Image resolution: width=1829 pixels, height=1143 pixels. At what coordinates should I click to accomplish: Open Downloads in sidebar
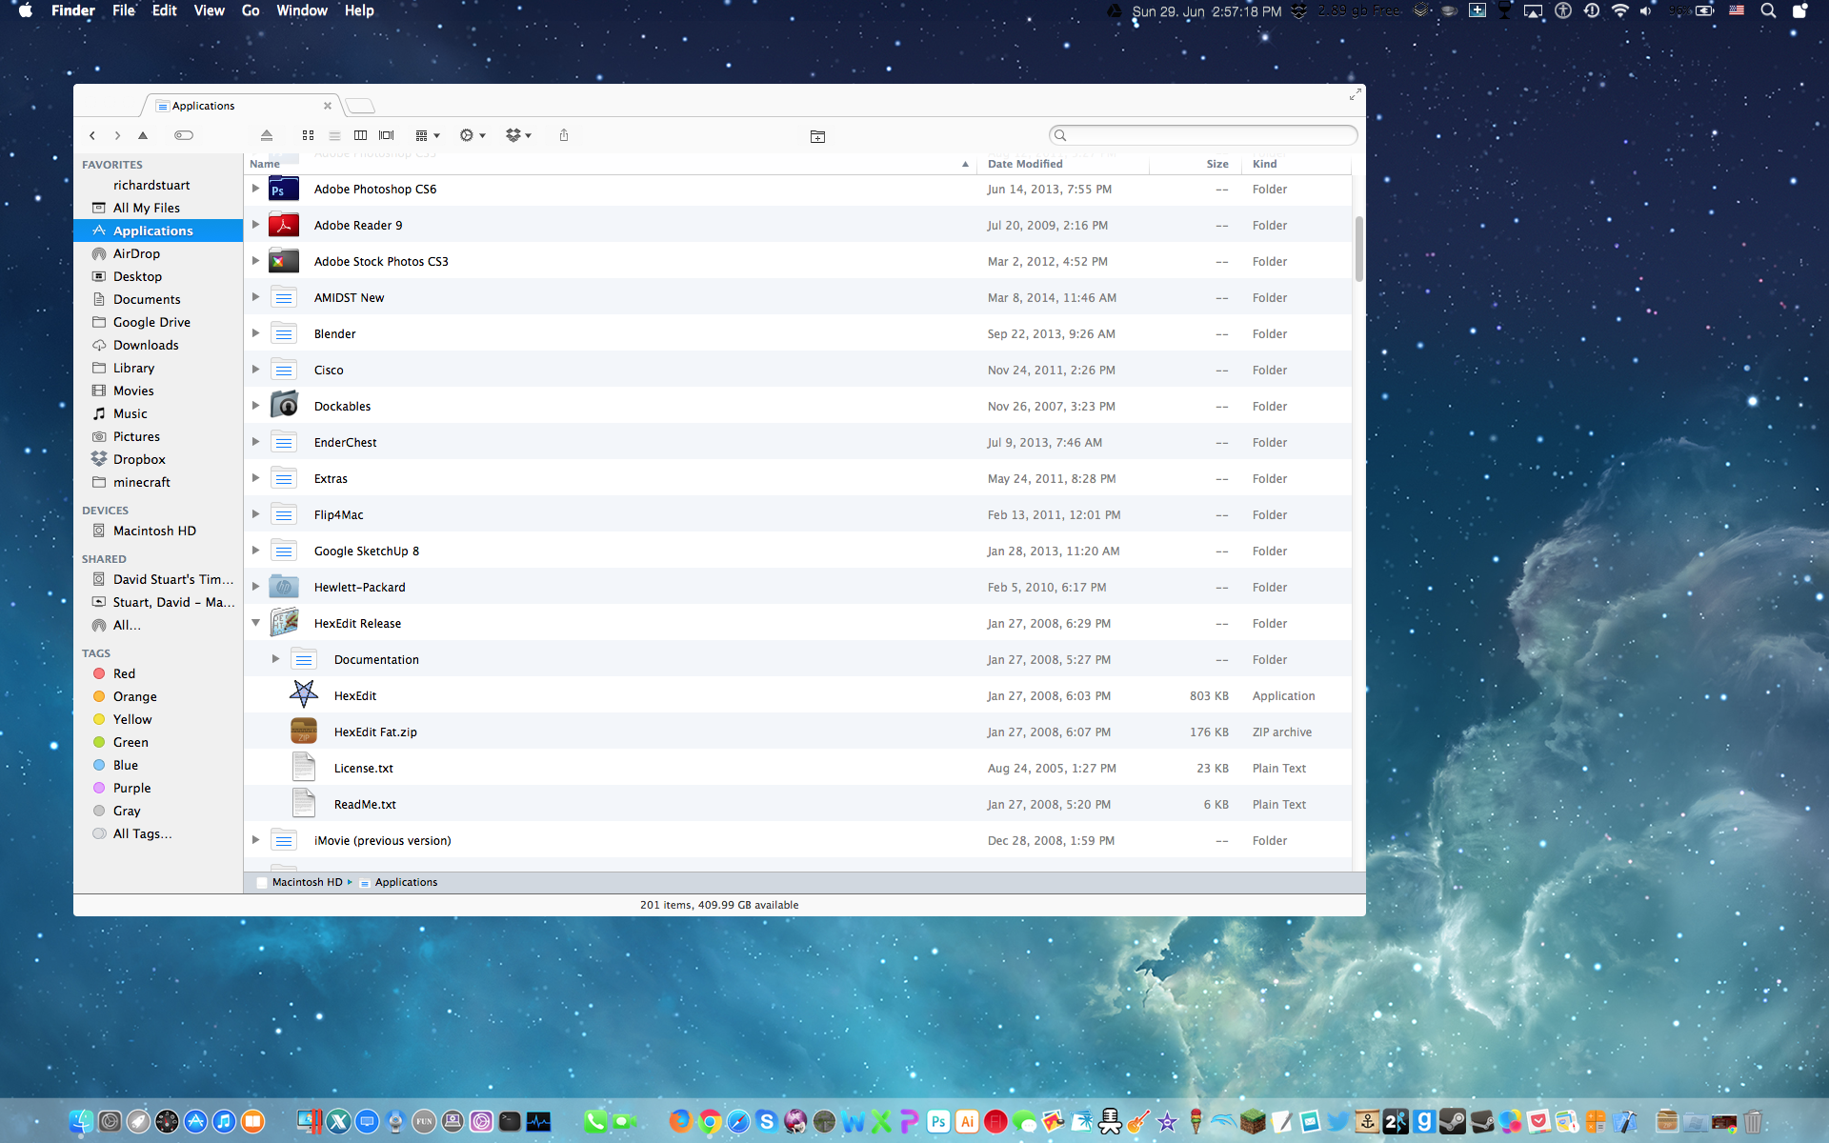coord(146,345)
